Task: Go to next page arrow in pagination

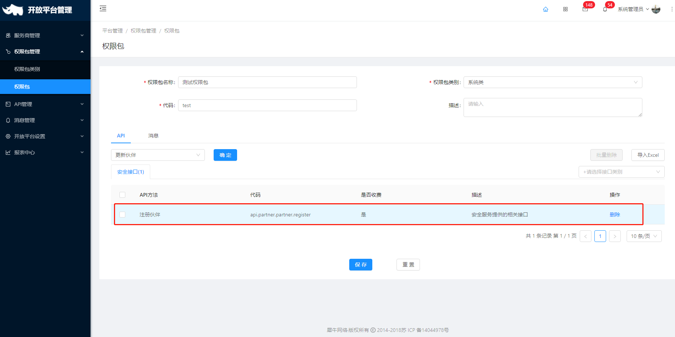Action: (x=615, y=236)
